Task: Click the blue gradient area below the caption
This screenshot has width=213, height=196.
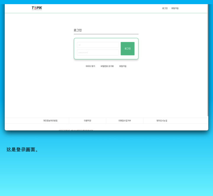Action: pos(106,175)
